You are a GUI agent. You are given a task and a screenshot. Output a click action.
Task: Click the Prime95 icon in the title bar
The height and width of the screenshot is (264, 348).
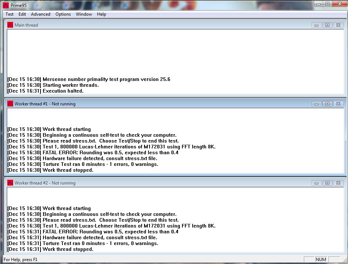pos(6,5)
